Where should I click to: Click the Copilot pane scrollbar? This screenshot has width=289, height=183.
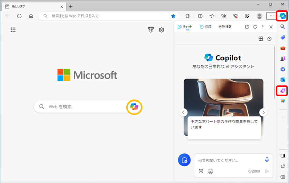(275, 72)
